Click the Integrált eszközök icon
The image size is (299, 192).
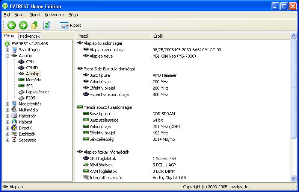tap(86, 177)
